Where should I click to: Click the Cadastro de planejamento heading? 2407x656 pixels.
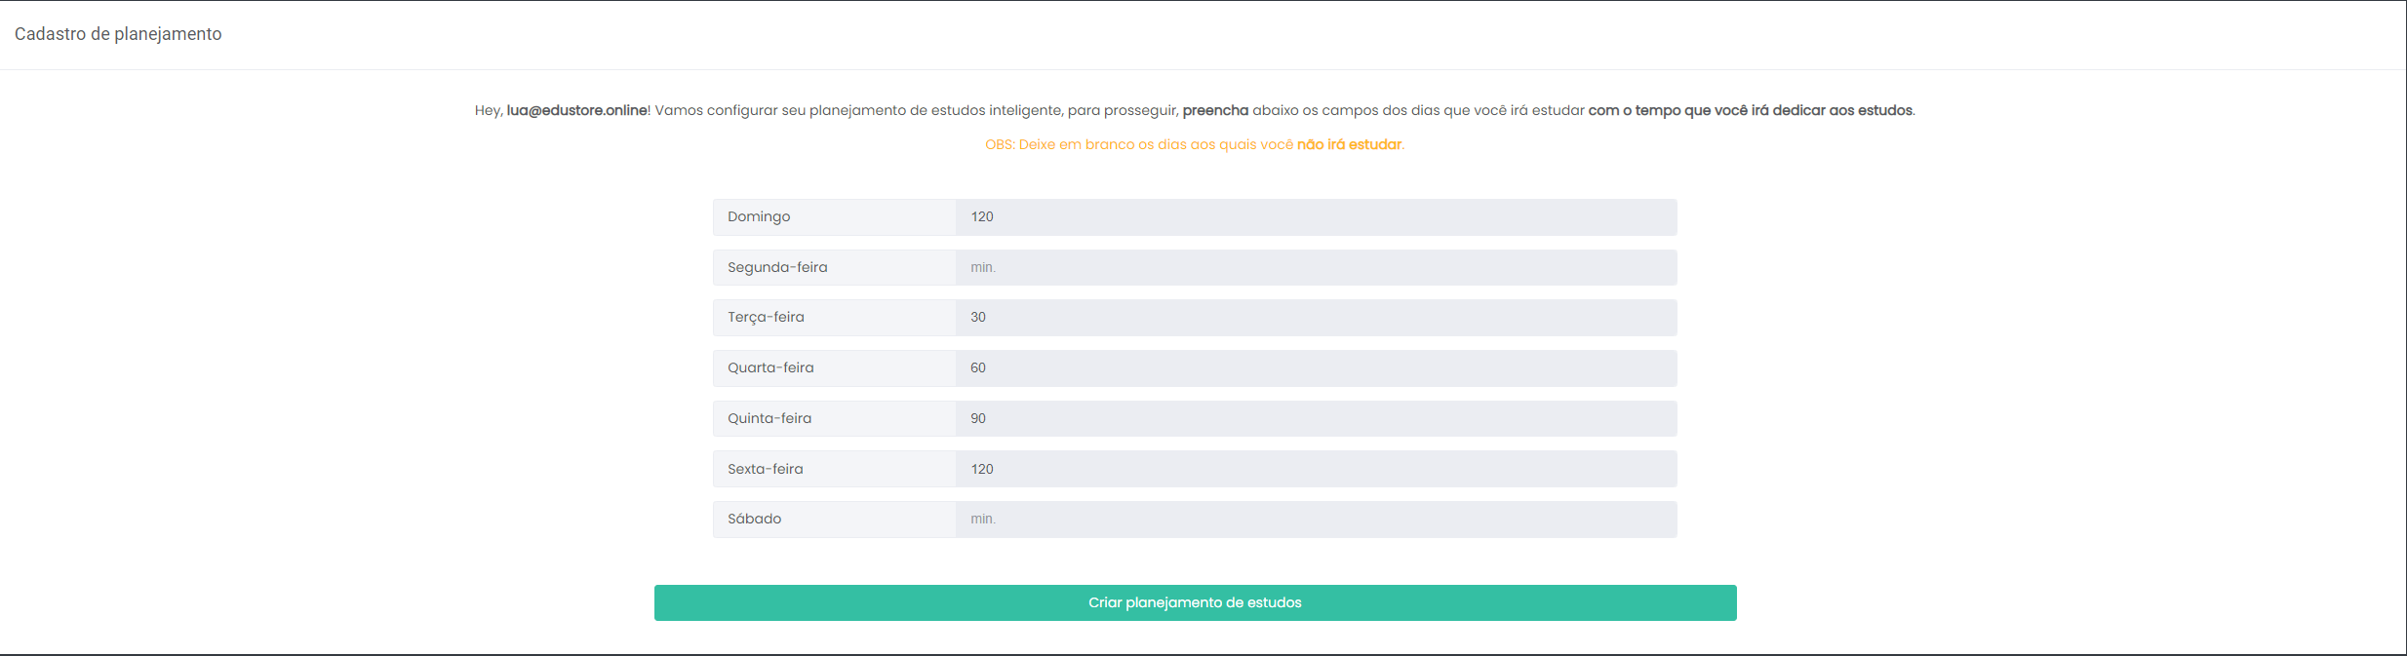point(118,34)
